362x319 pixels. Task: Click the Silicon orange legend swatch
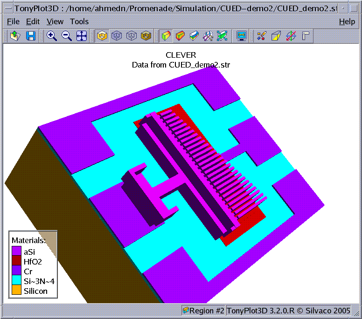(x=17, y=290)
